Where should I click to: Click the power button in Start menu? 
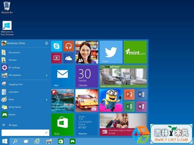pyautogui.click(x=47, y=43)
